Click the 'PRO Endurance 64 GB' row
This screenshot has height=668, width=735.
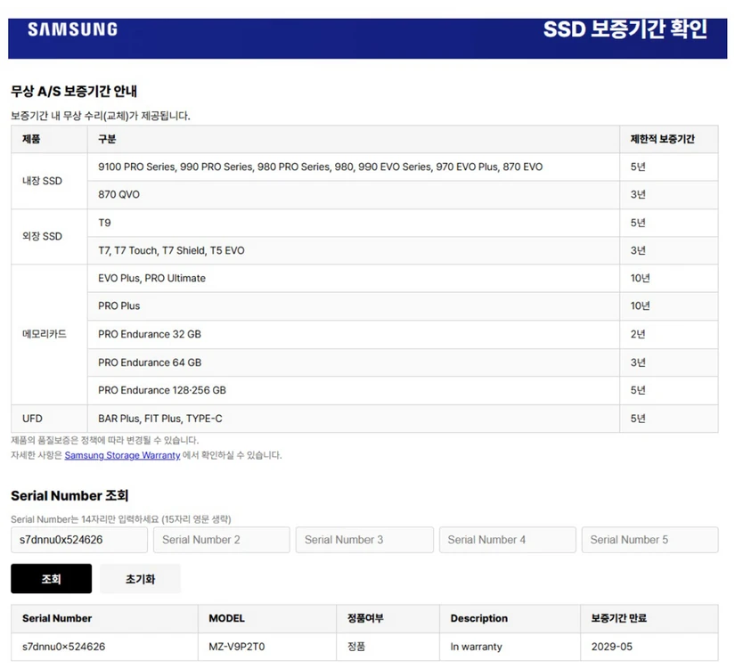click(354, 363)
